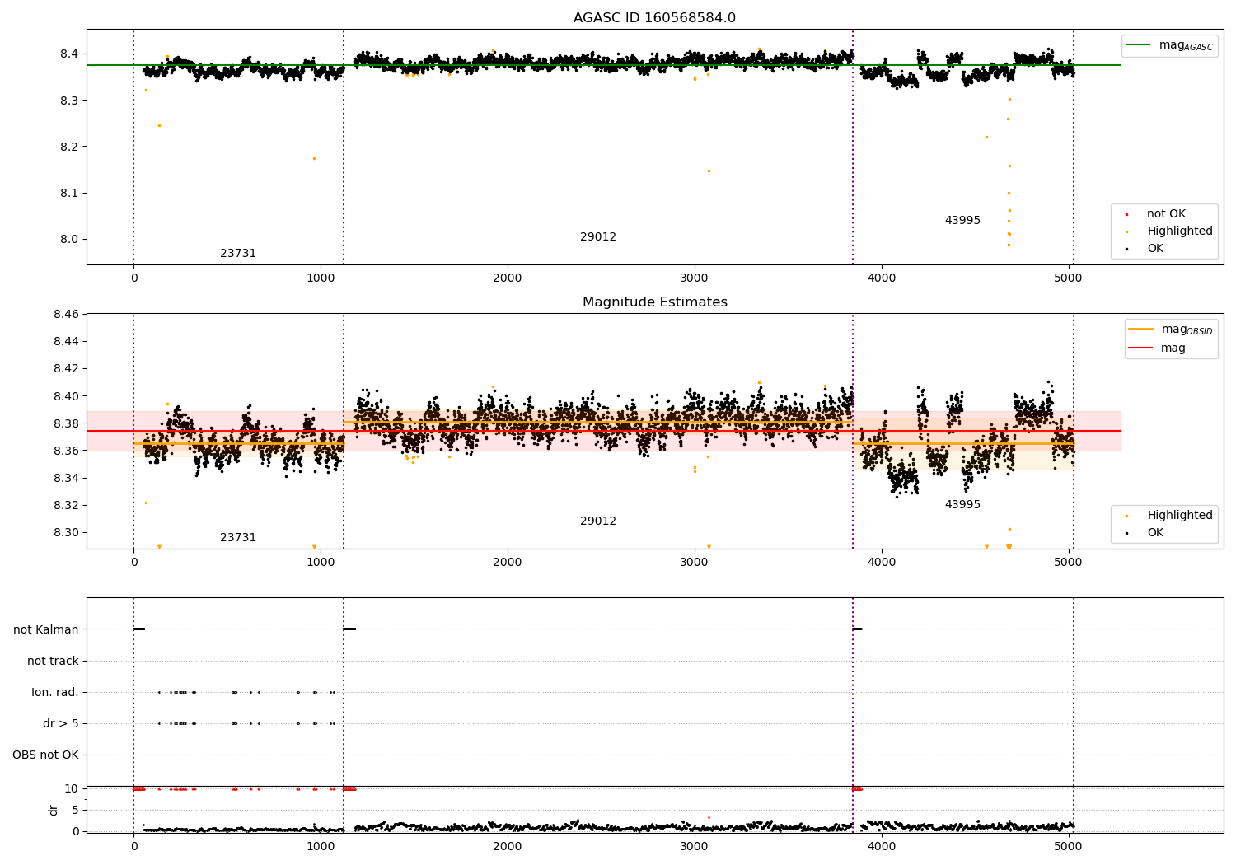Click the 8.46 y-axis tick label
1236x865 pixels.
point(66,315)
